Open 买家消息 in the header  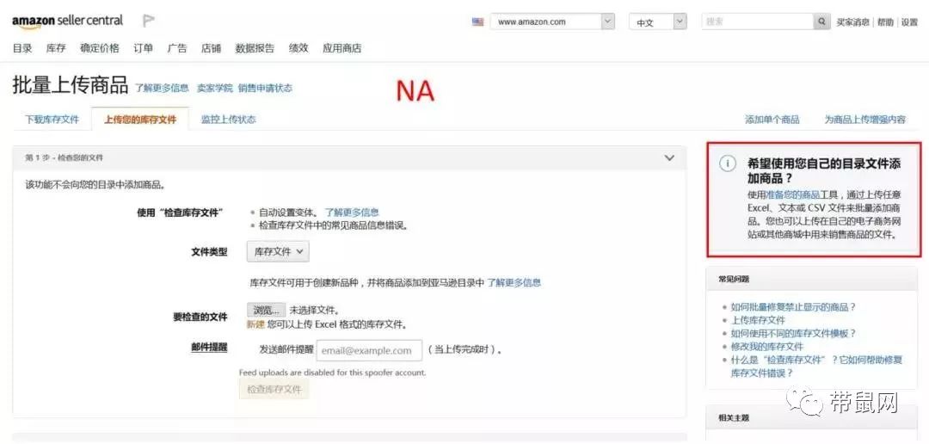(x=852, y=22)
